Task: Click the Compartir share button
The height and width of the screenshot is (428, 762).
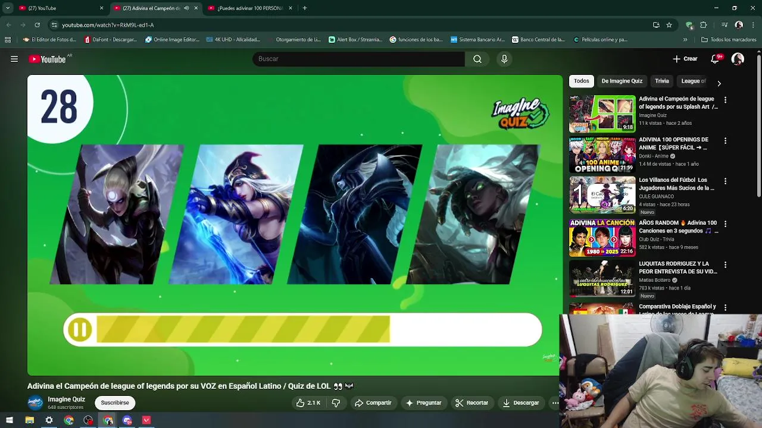Action: click(x=373, y=403)
